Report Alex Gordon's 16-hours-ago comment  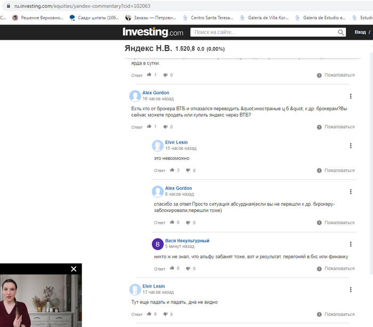click(x=336, y=127)
